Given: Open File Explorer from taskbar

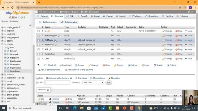Looking at the screenshot, I should click(x=82, y=108).
